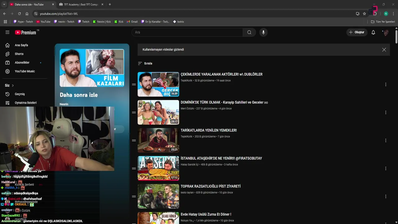Switch to TFT Academy tab
This screenshot has height=224, width=398.
(x=81, y=4)
